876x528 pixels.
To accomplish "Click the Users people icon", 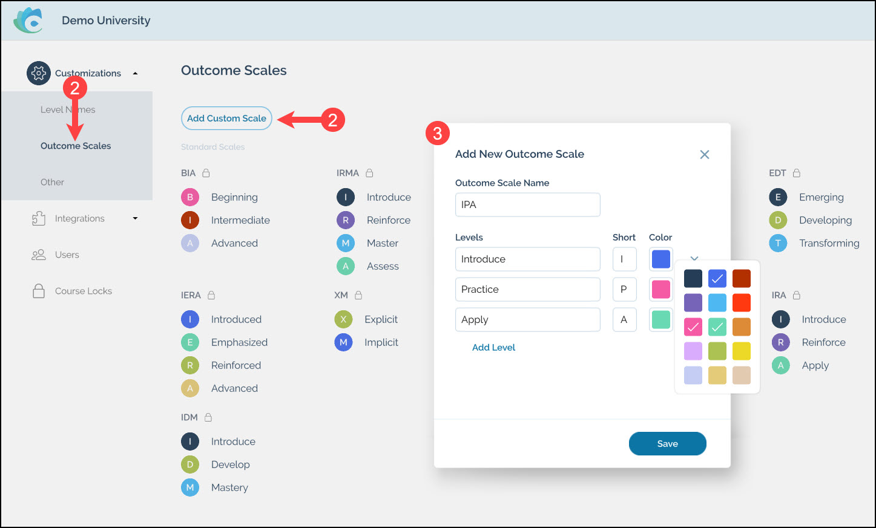I will coord(39,255).
